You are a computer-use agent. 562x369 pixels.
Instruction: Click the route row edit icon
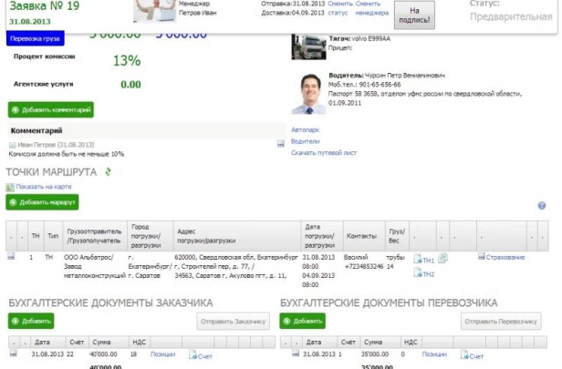tap(11, 258)
